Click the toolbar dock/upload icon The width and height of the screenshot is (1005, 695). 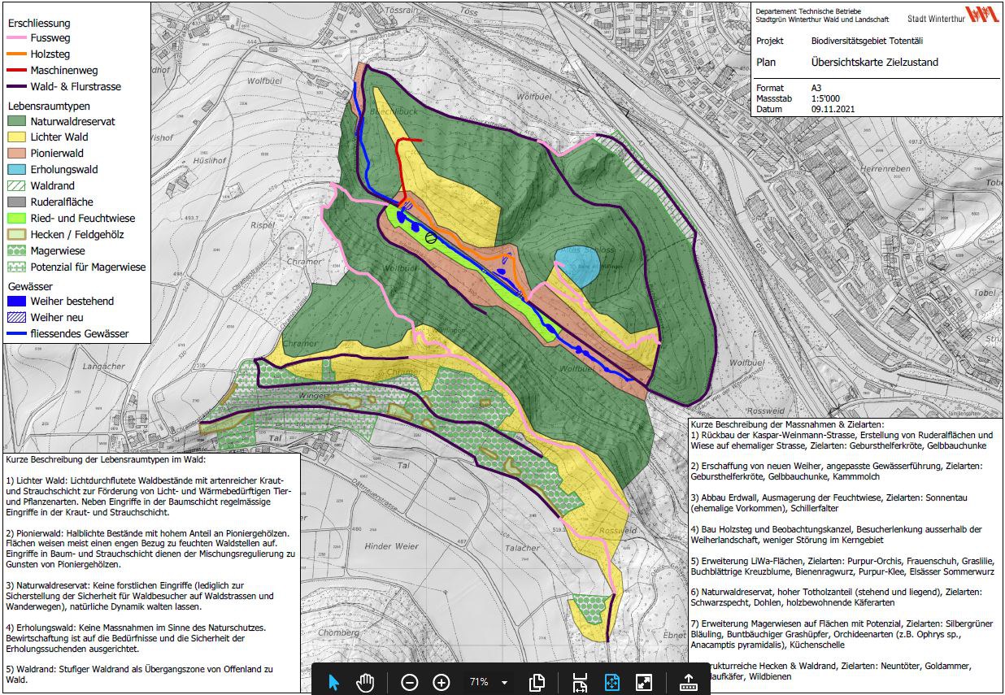pyautogui.click(x=689, y=682)
